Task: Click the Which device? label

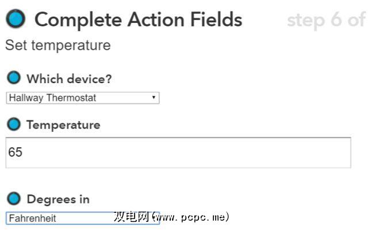Action: click(69, 79)
